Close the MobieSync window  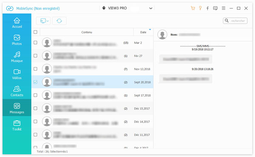pyautogui.click(x=246, y=8)
